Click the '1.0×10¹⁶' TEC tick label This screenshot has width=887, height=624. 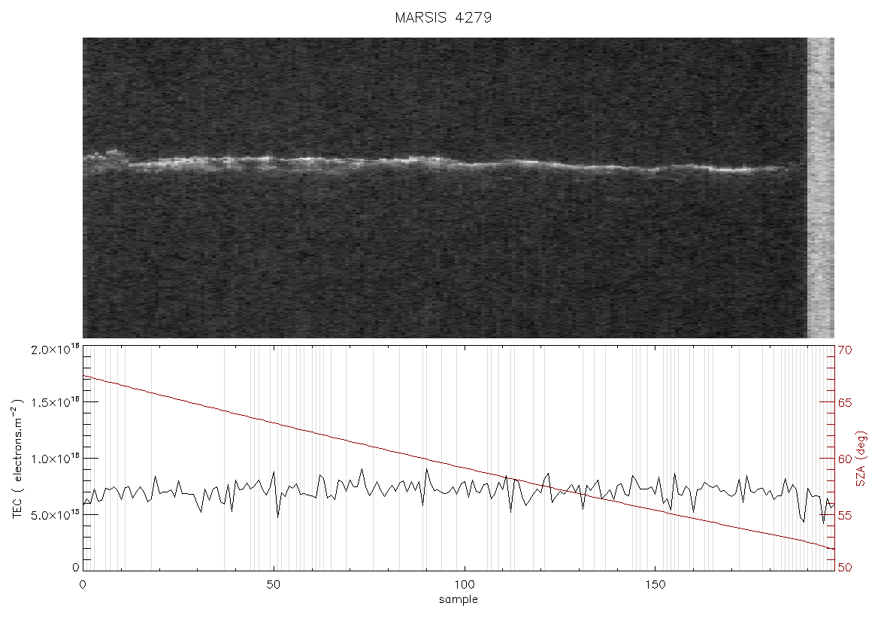click(55, 459)
